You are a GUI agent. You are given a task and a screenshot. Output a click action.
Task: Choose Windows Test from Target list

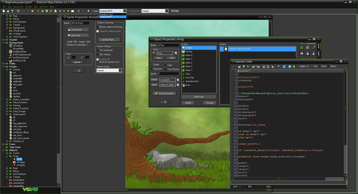tap(106, 14)
